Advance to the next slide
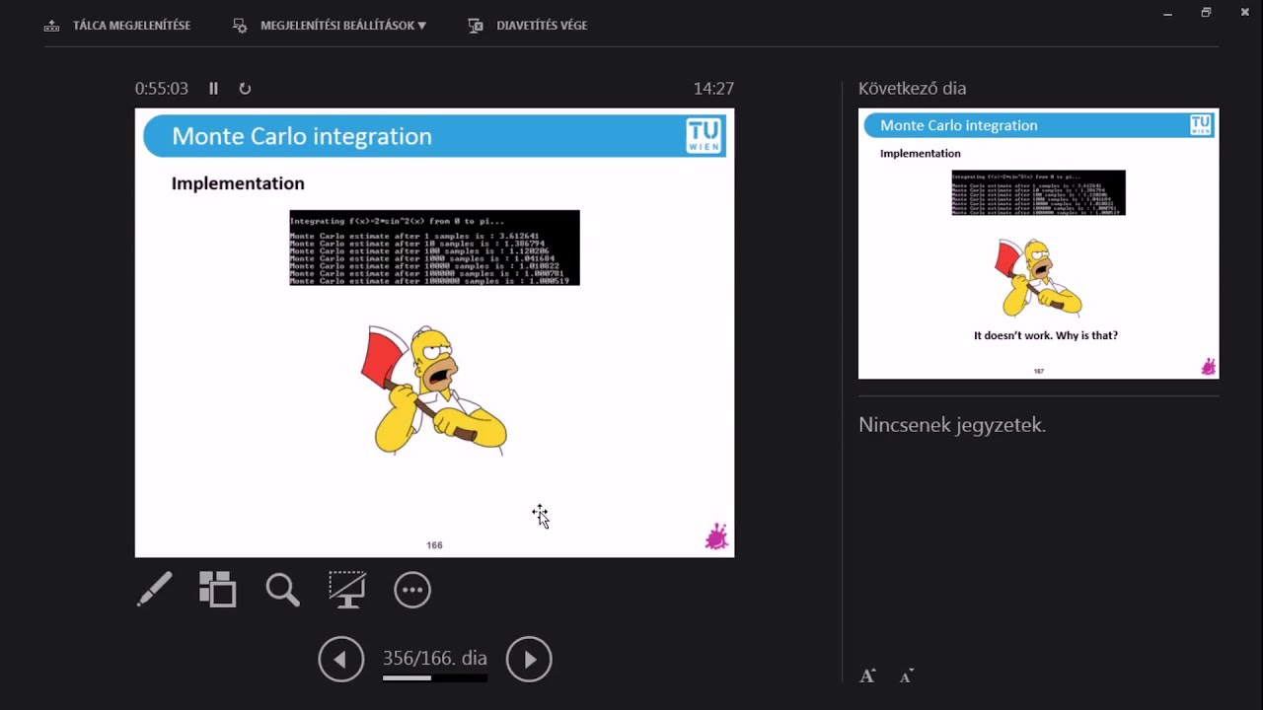The image size is (1263, 710). [x=529, y=659]
